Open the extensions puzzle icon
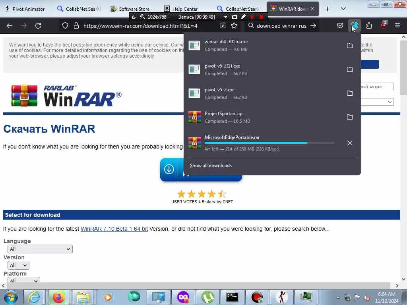407x305 pixels. click(x=369, y=26)
